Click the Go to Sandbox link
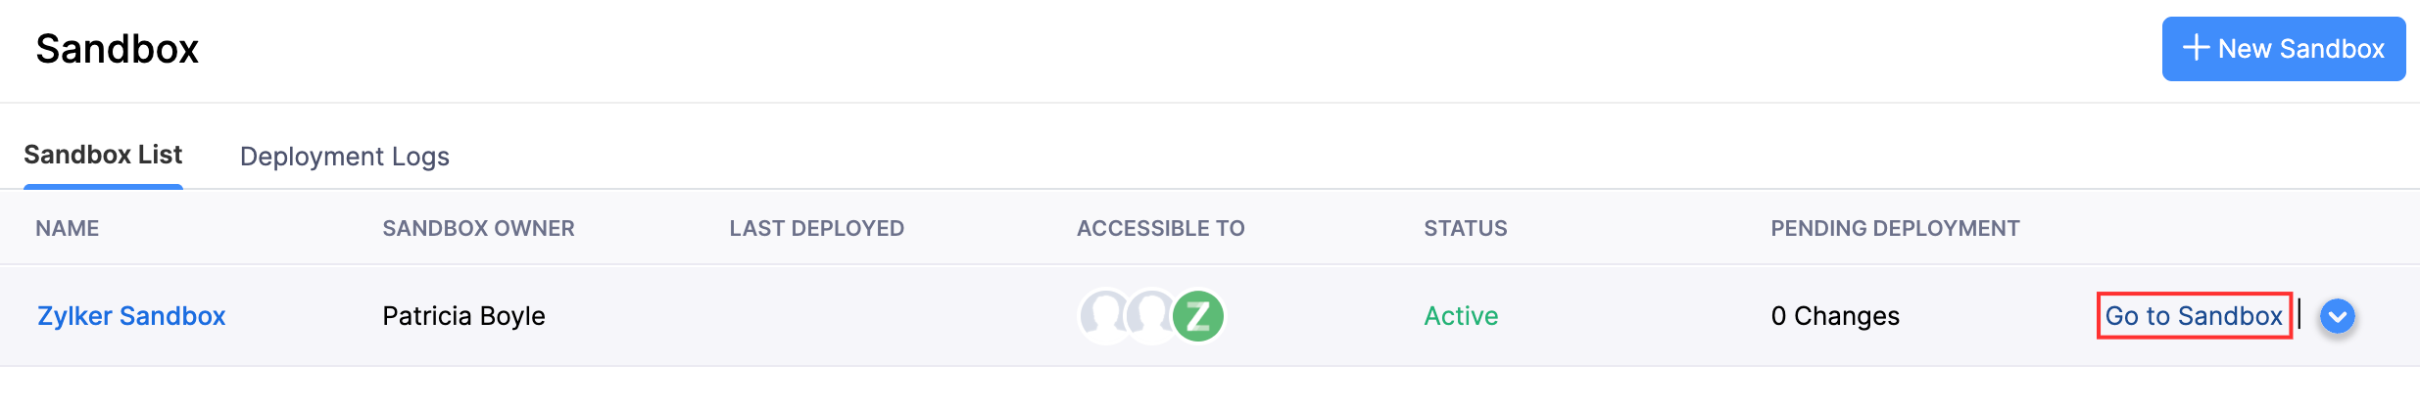The width and height of the screenshot is (2420, 411). click(x=2193, y=316)
